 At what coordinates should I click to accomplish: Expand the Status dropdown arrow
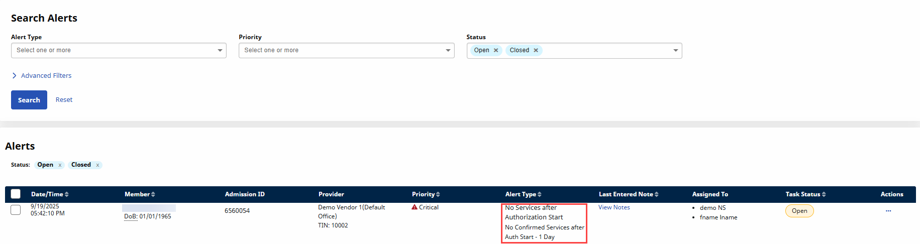tap(675, 50)
